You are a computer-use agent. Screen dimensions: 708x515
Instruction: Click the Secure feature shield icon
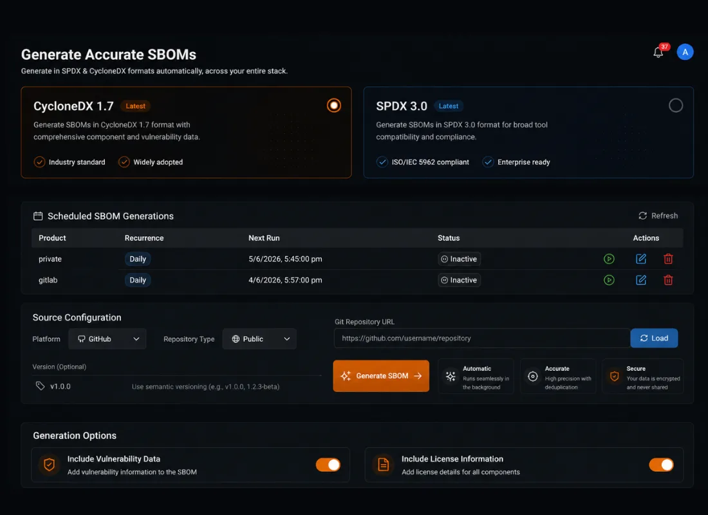615,377
